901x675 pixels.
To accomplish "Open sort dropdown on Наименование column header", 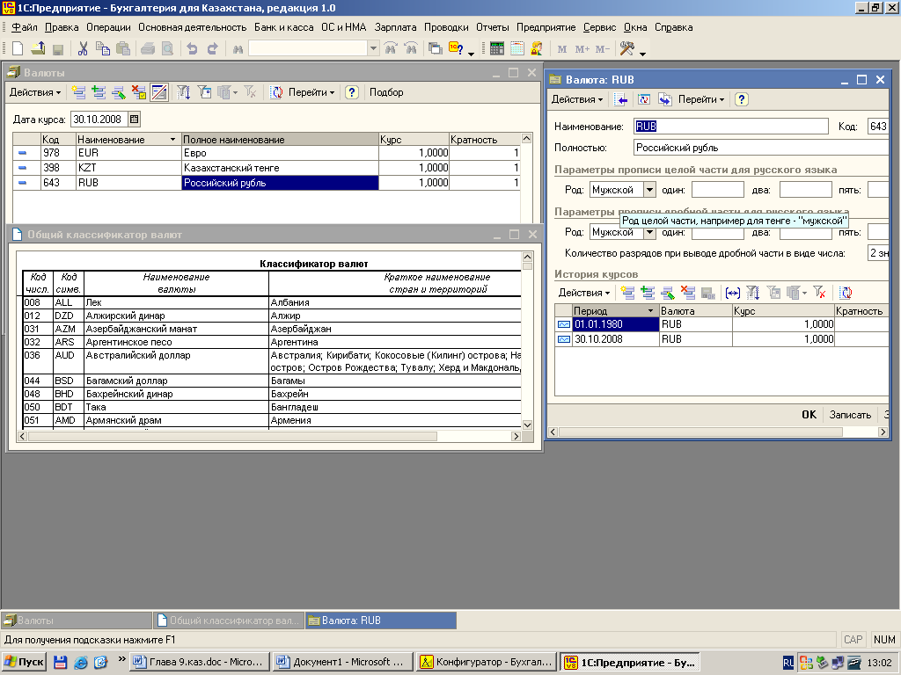I will (172, 140).
